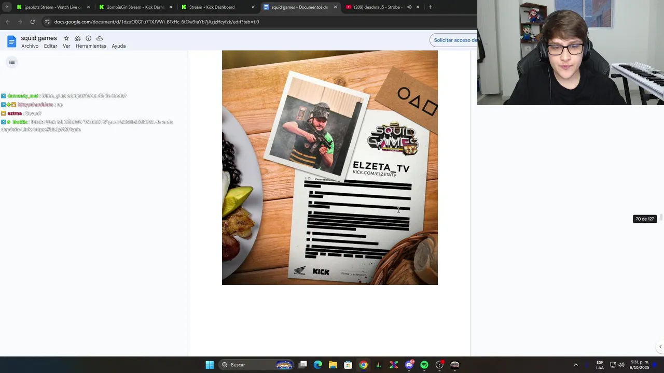Close the deadmau5 YouTube tab
Viewport: 664px width, 373px height.
(418, 7)
